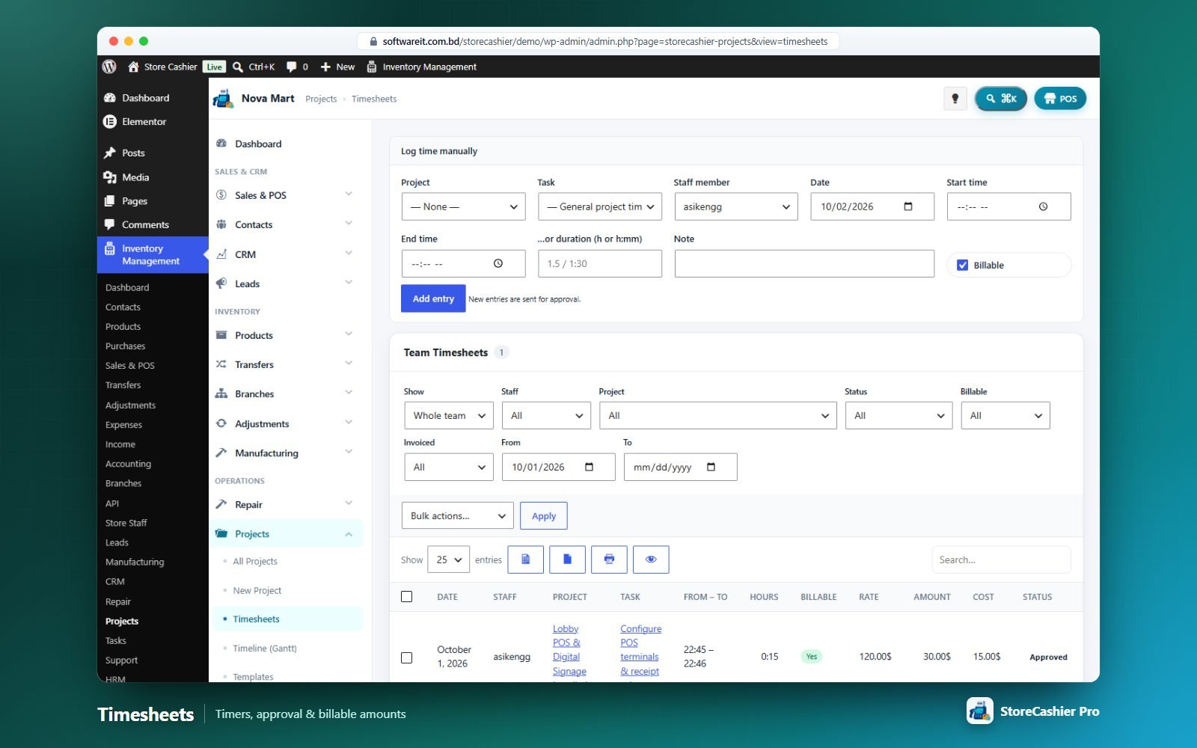This screenshot has height=748, width=1197.
Task: Open From date calendar picker icon
Action: tap(590, 467)
